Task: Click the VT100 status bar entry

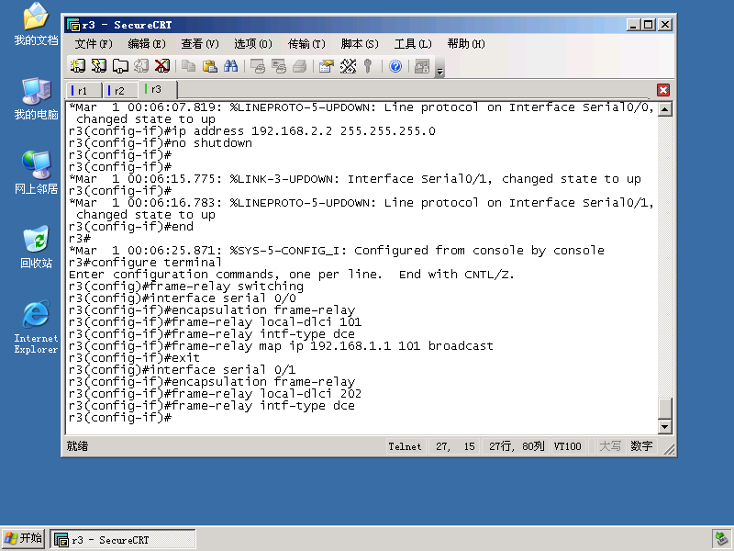Action: [567, 446]
